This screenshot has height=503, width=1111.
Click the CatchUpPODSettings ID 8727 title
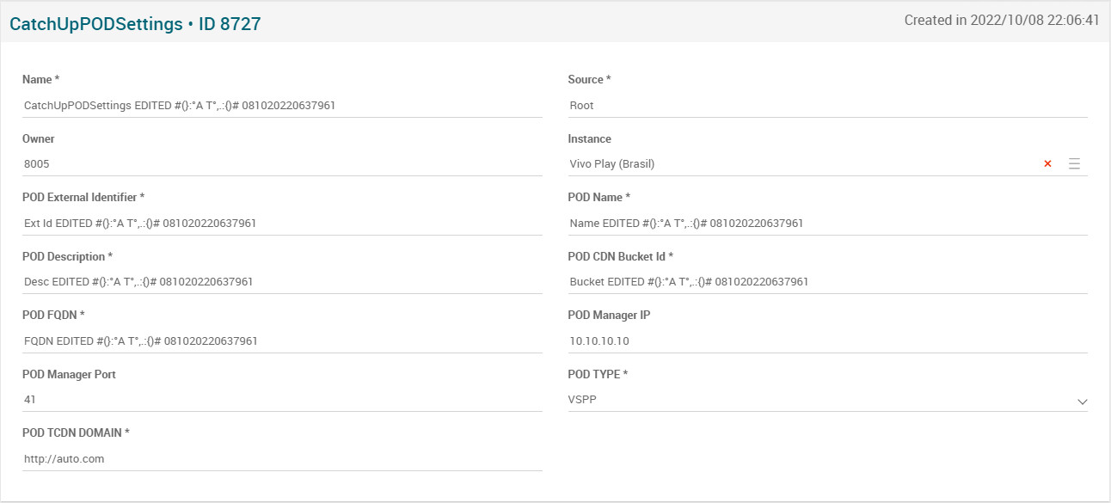[135, 24]
